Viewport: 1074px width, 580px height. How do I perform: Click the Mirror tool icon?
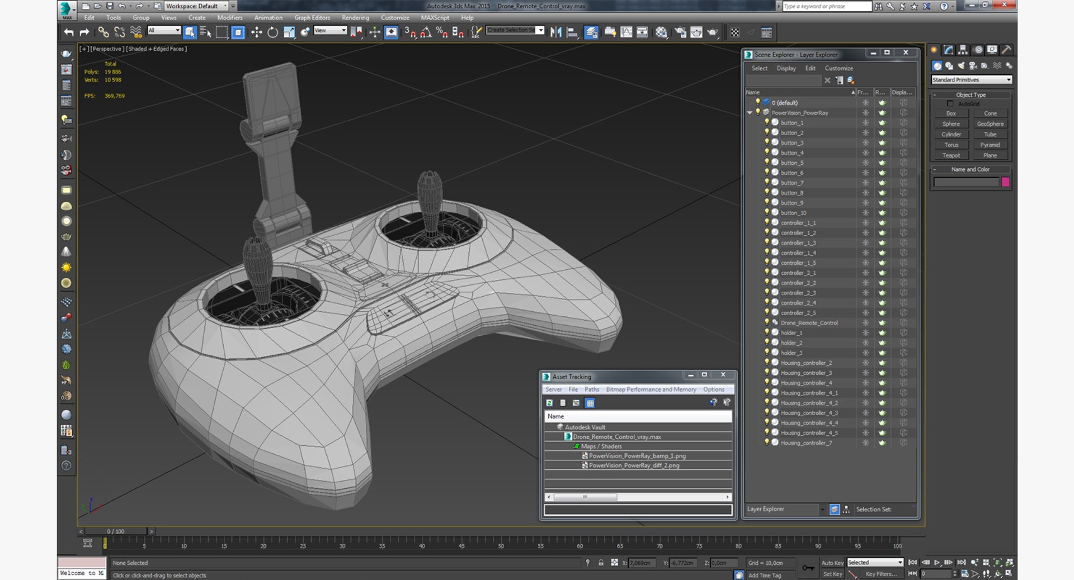click(555, 32)
